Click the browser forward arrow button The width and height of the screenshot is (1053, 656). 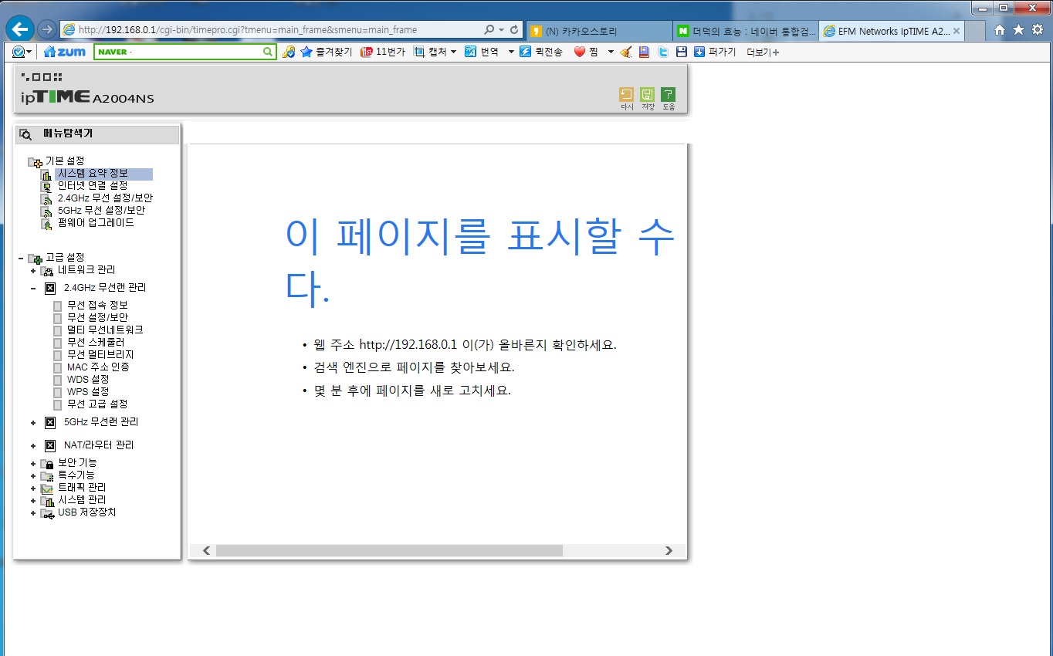click(x=47, y=29)
